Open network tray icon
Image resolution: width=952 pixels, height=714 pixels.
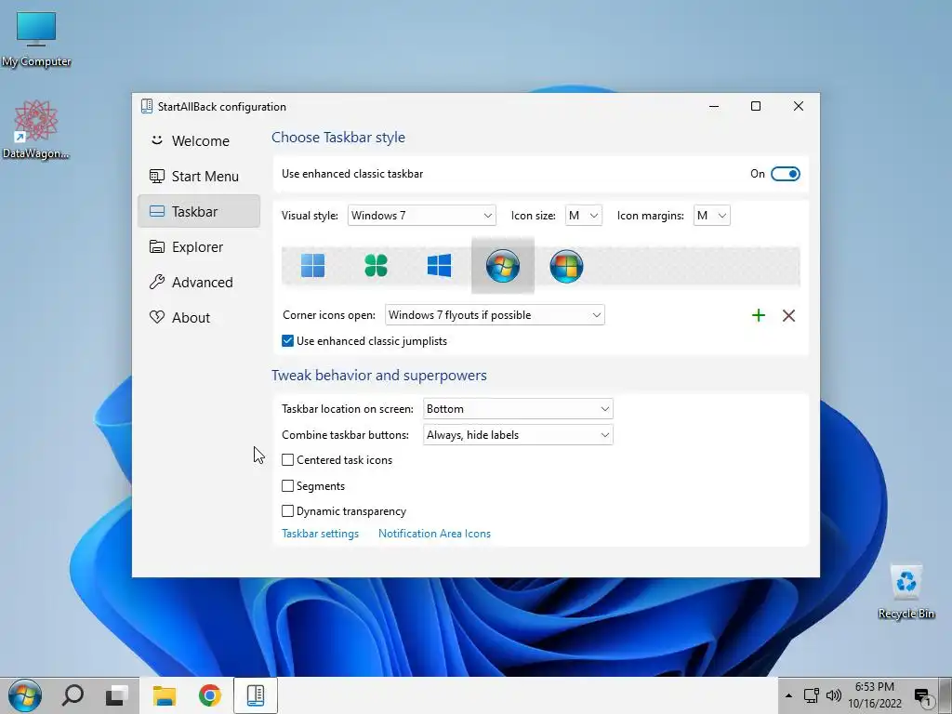[811, 695]
